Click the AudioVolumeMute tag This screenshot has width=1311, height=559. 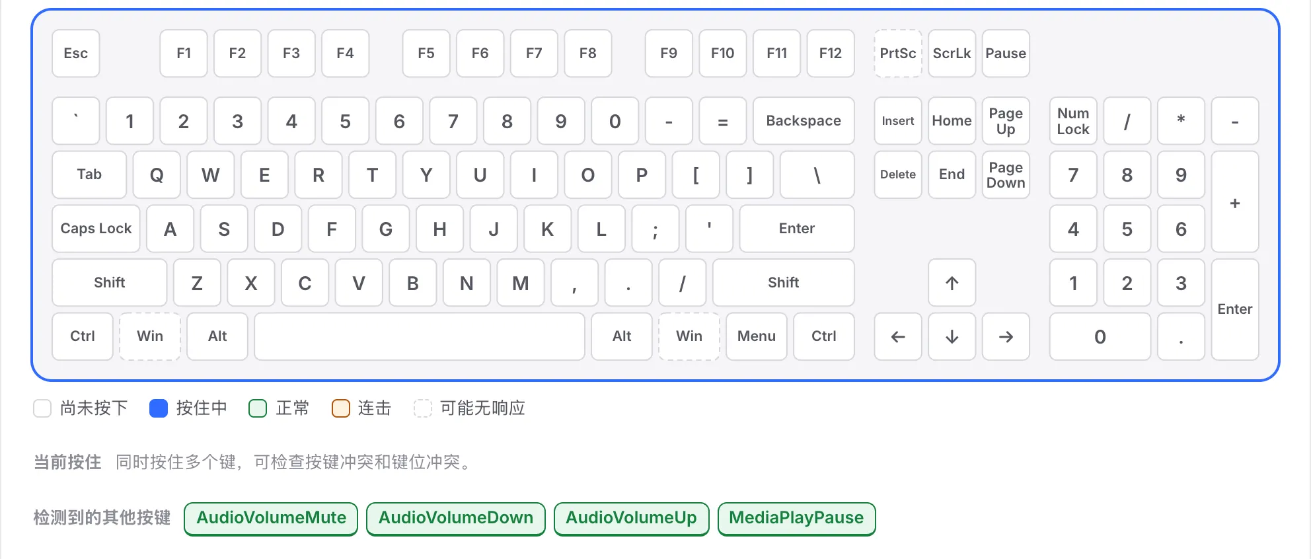pyautogui.click(x=271, y=519)
